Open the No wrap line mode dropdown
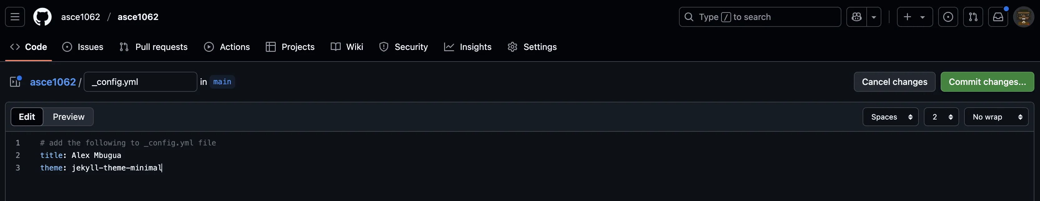Image resolution: width=1040 pixels, height=201 pixels. point(996,117)
